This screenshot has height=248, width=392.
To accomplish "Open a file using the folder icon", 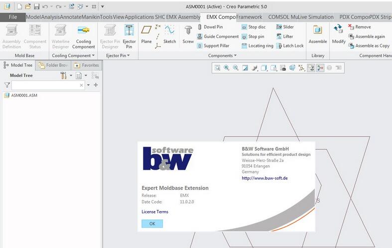I will [28, 7].
